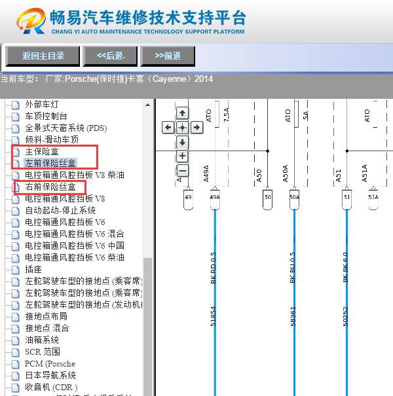Select 右前保险丝盒 tree entry

[50, 187]
